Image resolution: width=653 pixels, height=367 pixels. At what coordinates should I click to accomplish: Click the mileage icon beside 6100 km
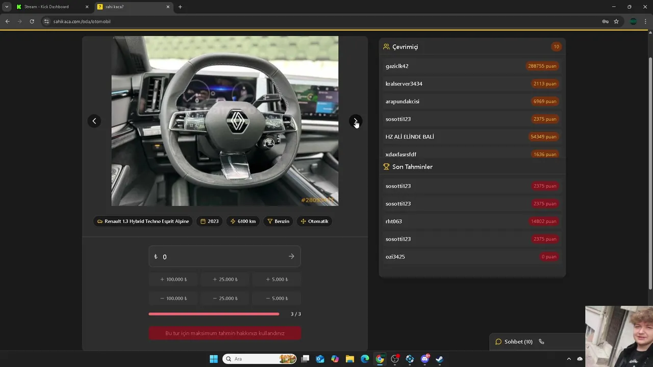[x=233, y=221]
